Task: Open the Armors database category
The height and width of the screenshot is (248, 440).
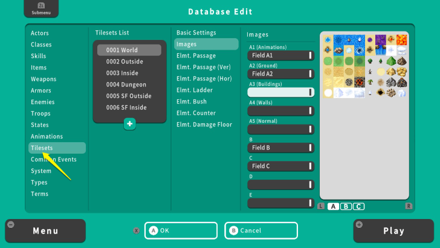Action: (x=41, y=91)
